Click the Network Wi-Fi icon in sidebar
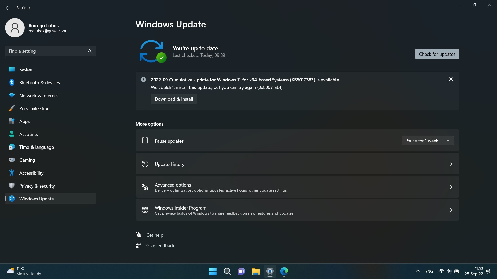The image size is (497, 279). pyautogui.click(x=12, y=95)
